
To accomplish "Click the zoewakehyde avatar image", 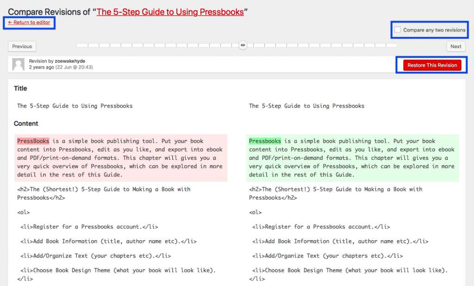I will tap(18, 65).
